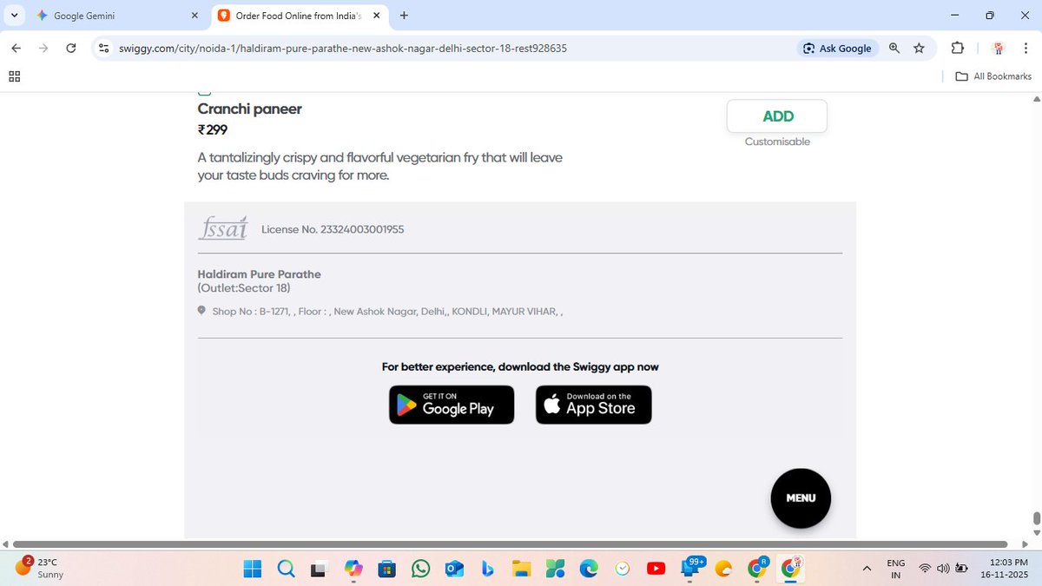Open Bing from the taskbar
Viewport: 1042px width, 586px height.
488,569
